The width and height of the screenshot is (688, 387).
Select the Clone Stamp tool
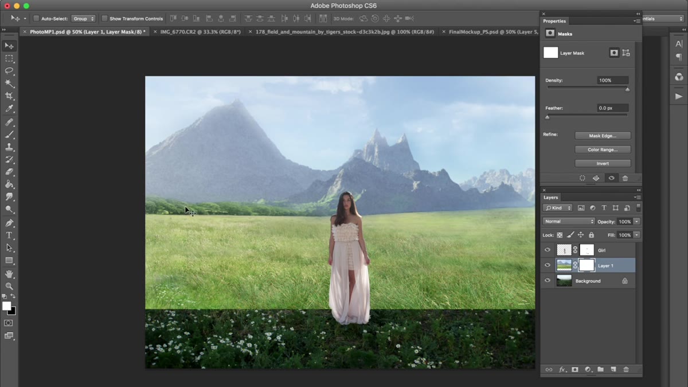point(9,147)
